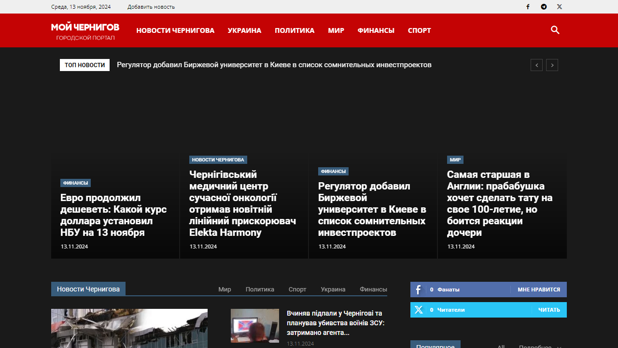Expand the Подробнее dropdown in popular section
Image resolution: width=618 pixels, height=348 pixels.
pyautogui.click(x=540, y=346)
